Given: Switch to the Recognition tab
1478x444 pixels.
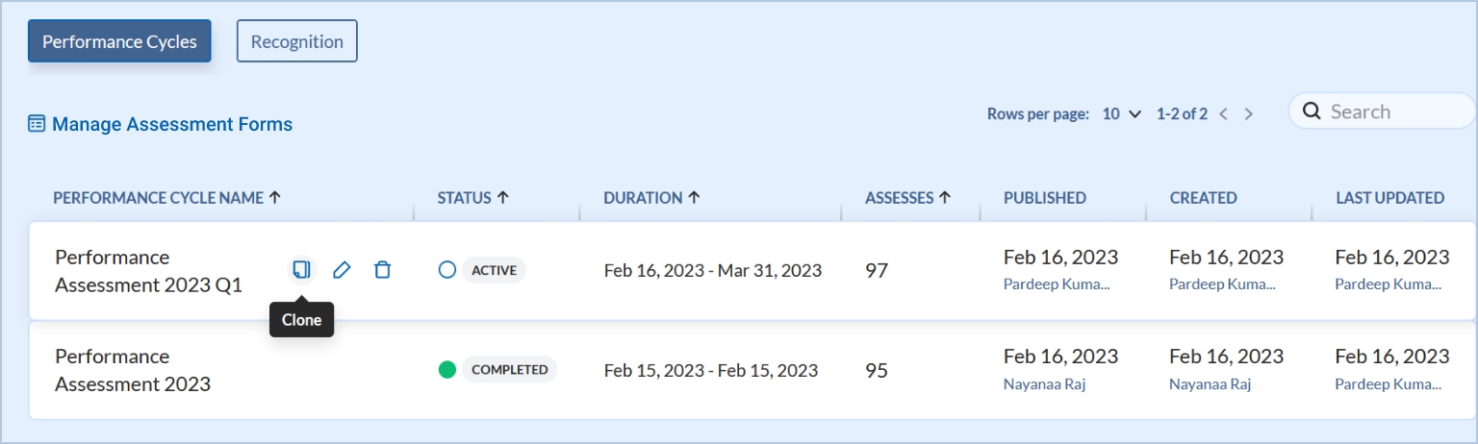Looking at the screenshot, I should tap(296, 41).
